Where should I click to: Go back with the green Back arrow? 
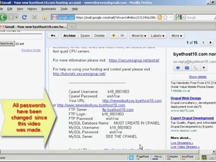3,18
